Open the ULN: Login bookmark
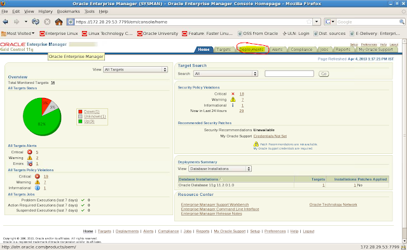The height and width of the screenshot is (250, 407). (x=296, y=34)
